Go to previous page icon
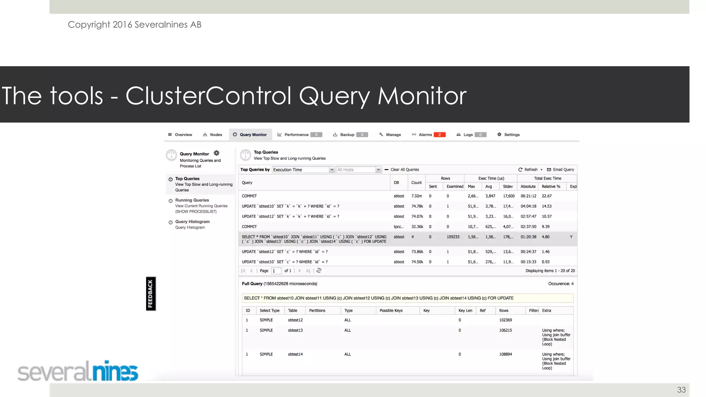The height and width of the screenshot is (397, 706). pyautogui.click(x=251, y=271)
